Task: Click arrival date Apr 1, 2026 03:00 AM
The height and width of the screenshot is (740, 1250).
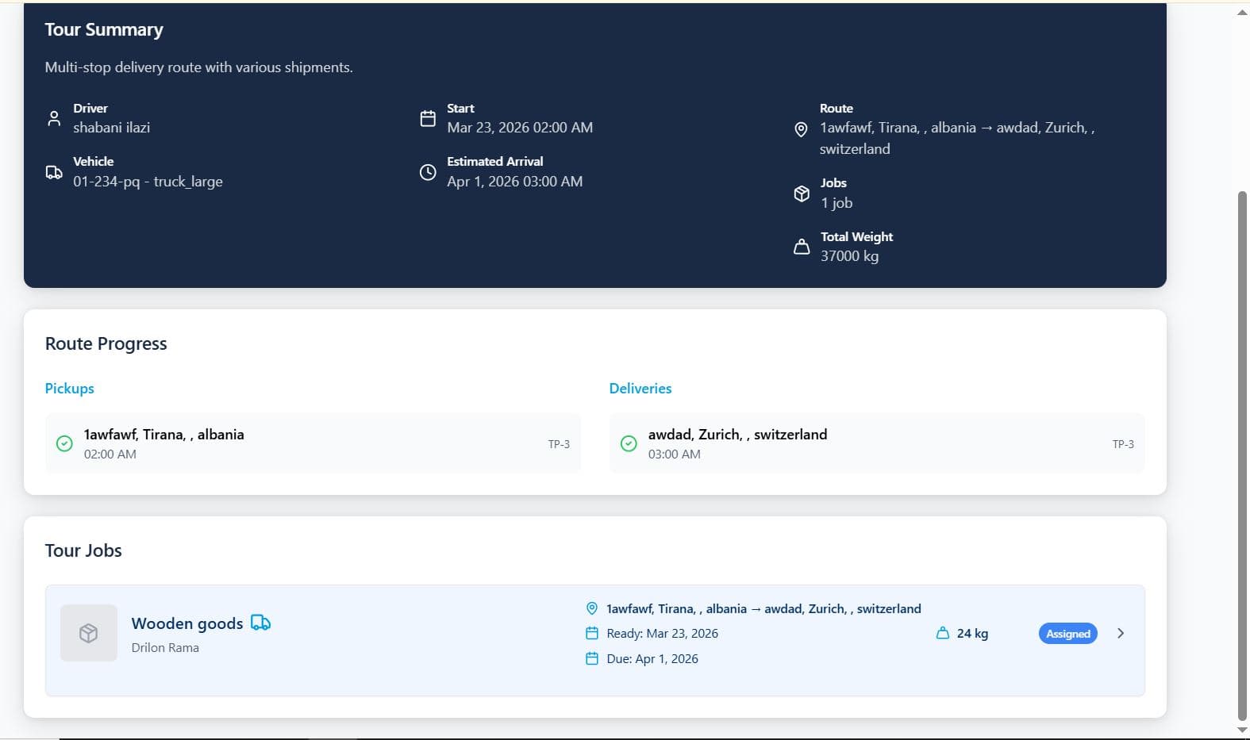Action: 514,182
